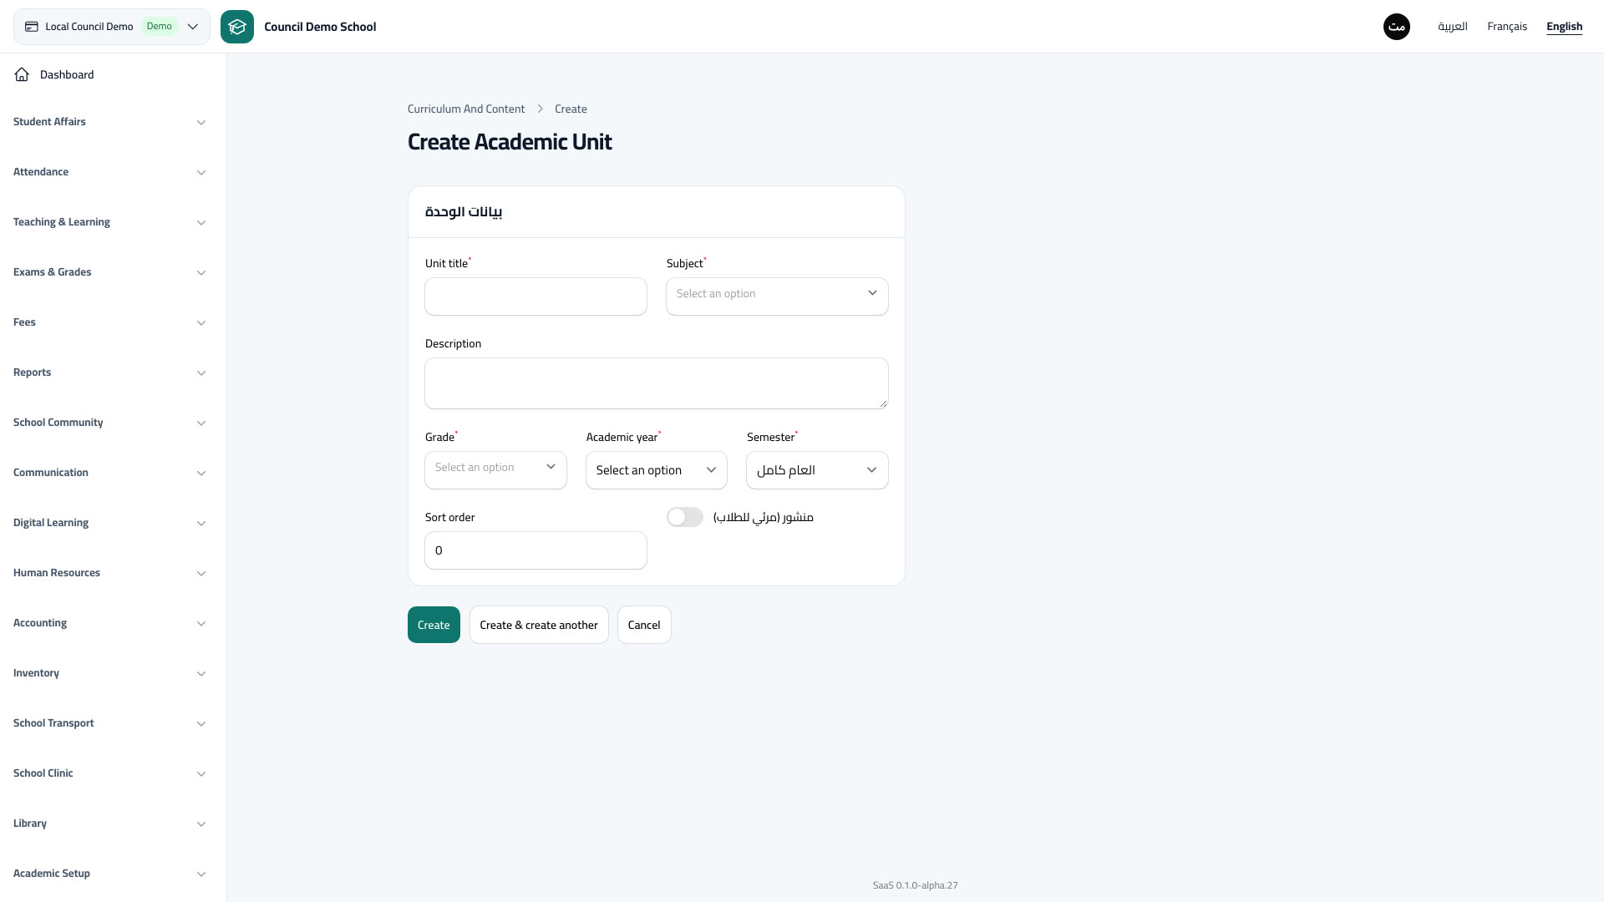Expand the Communication sidebar group
The image size is (1604, 902).
pyautogui.click(x=109, y=473)
